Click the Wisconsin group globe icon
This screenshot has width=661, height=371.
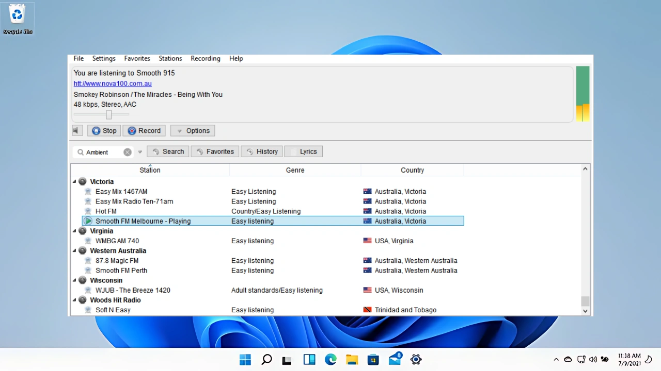click(82, 280)
